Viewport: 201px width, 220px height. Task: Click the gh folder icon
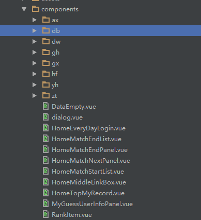[46, 52]
